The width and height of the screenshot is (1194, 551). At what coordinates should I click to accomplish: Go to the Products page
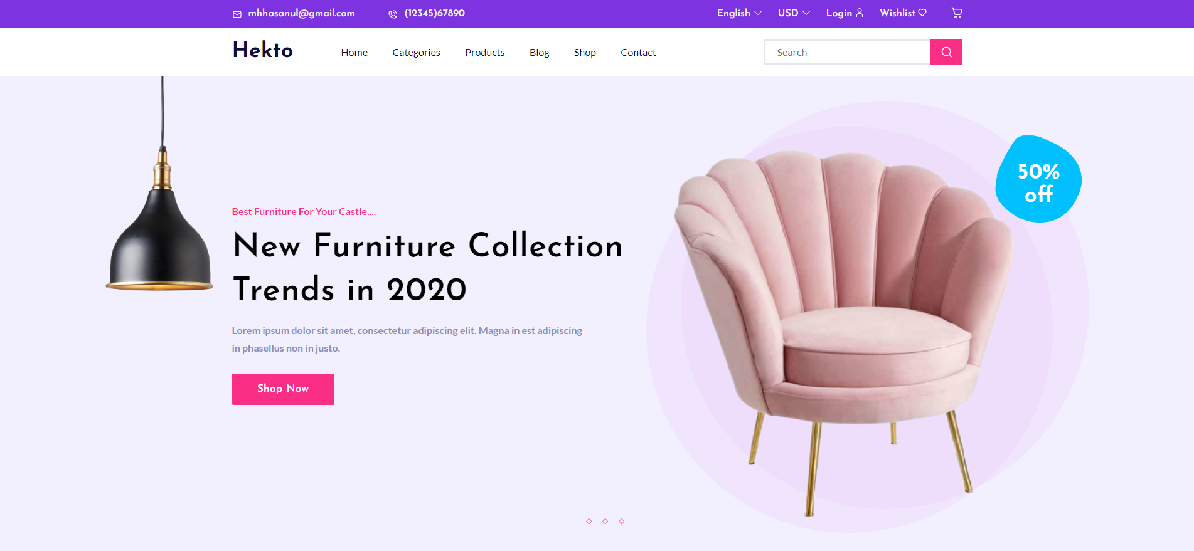pos(485,53)
